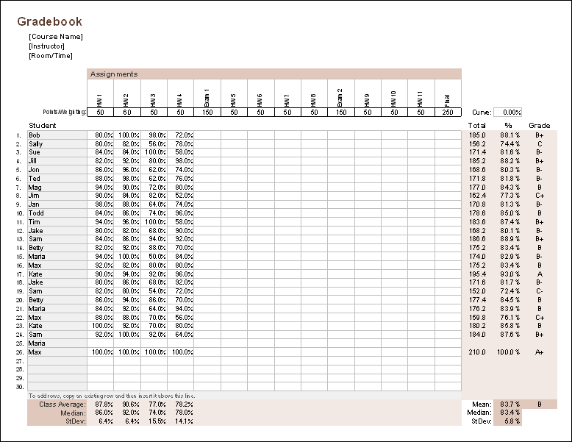Viewport: 572px width, 442px height.
Task: Click Bob's letter grade in the Grade column
Action: pos(540,135)
